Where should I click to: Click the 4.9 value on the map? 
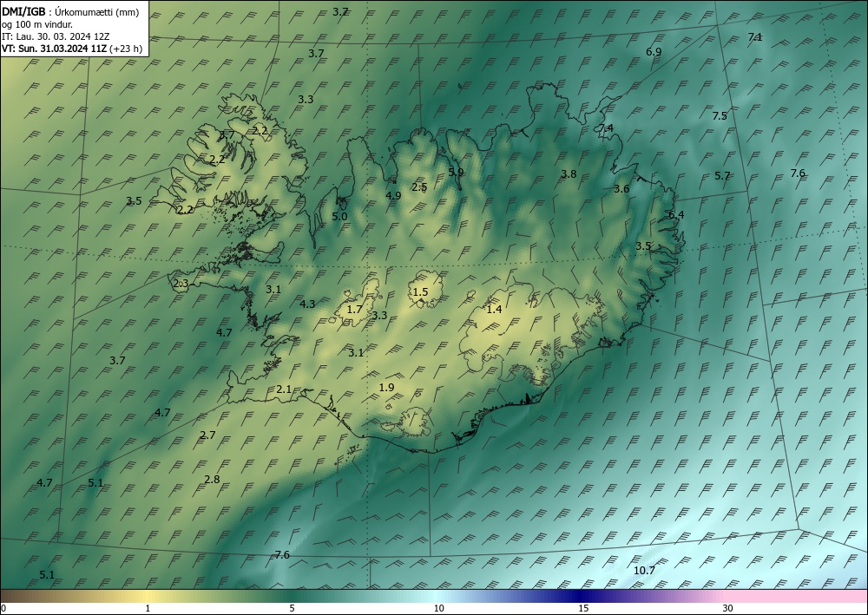[x=393, y=195]
